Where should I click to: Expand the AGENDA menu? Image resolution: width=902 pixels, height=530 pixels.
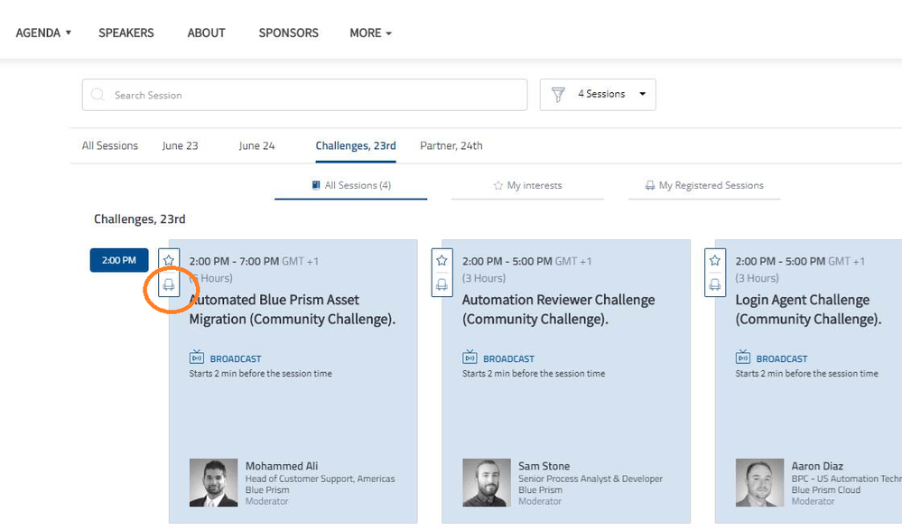click(43, 33)
